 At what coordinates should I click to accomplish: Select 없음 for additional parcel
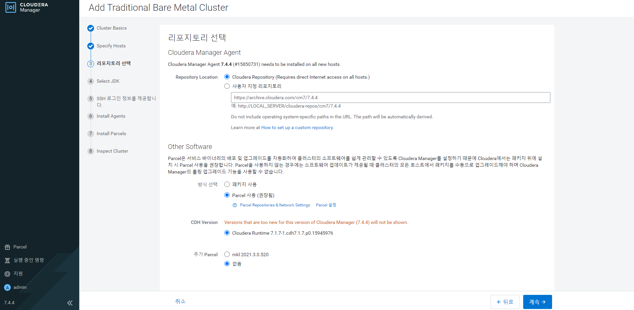click(x=227, y=264)
